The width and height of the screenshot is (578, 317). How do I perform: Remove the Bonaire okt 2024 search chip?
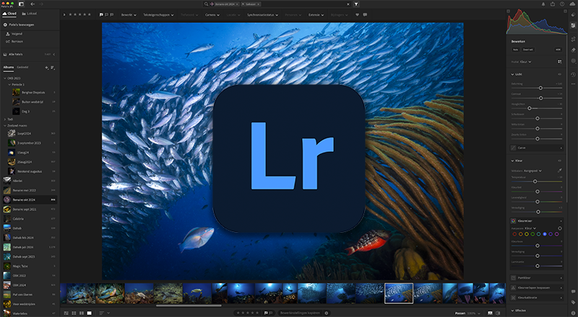tap(237, 4)
